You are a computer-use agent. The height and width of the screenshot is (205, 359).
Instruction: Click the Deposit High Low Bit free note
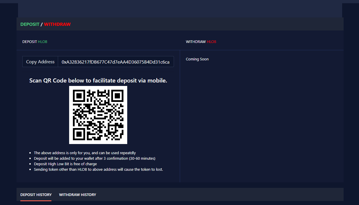(x=65, y=164)
